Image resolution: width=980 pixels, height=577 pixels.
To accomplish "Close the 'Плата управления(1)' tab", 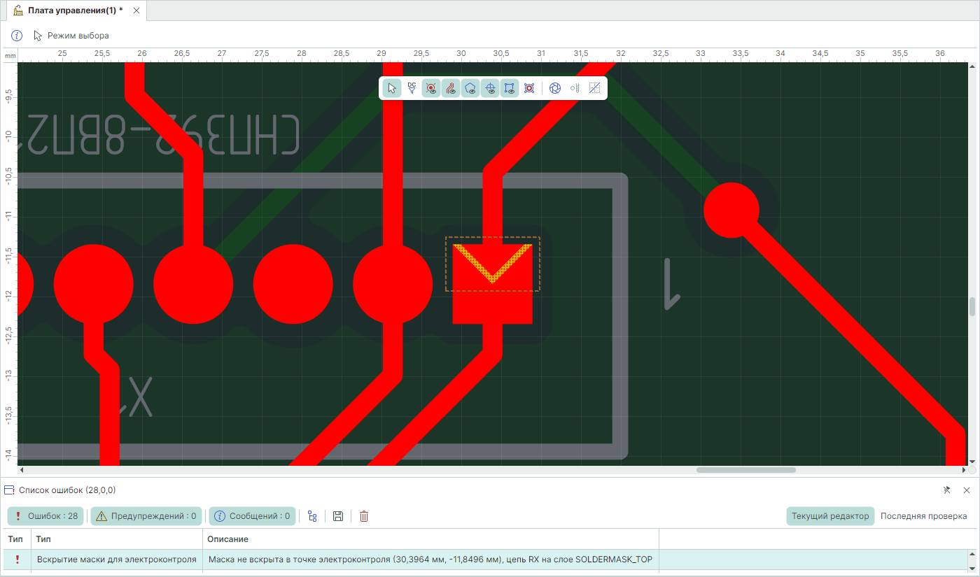I will (136, 10).
